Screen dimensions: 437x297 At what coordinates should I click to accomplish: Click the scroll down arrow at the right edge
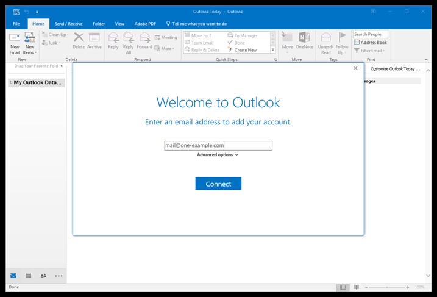[428, 276]
